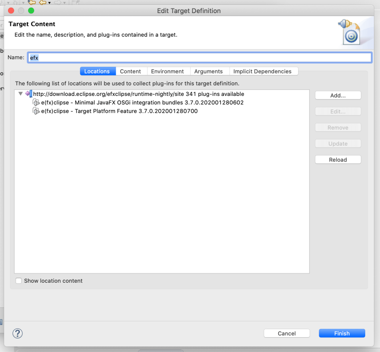The height and width of the screenshot is (352, 380).
Task: Click the feature icon for Target Platform Feature
Action: [x=36, y=111]
